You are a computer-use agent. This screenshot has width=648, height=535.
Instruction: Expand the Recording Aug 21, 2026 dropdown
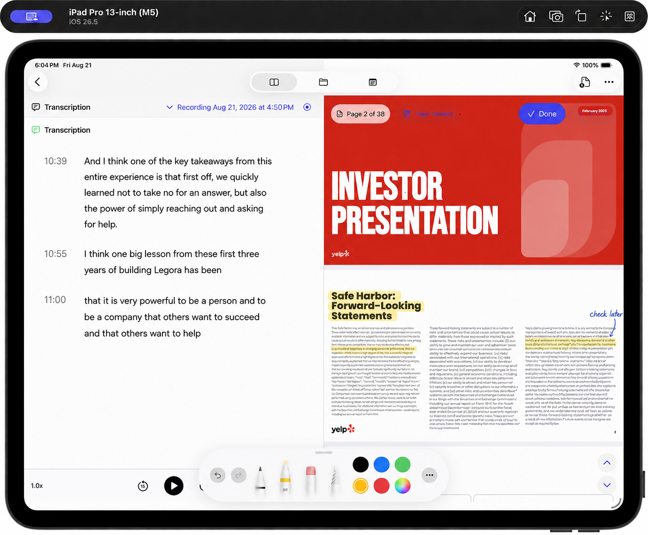pyautogui.click(x=230, y=107)
